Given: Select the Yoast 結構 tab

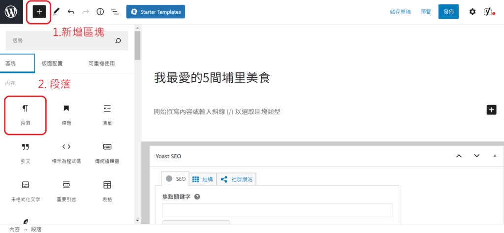Looking at the screenshot, I should (x=202, y=179).
